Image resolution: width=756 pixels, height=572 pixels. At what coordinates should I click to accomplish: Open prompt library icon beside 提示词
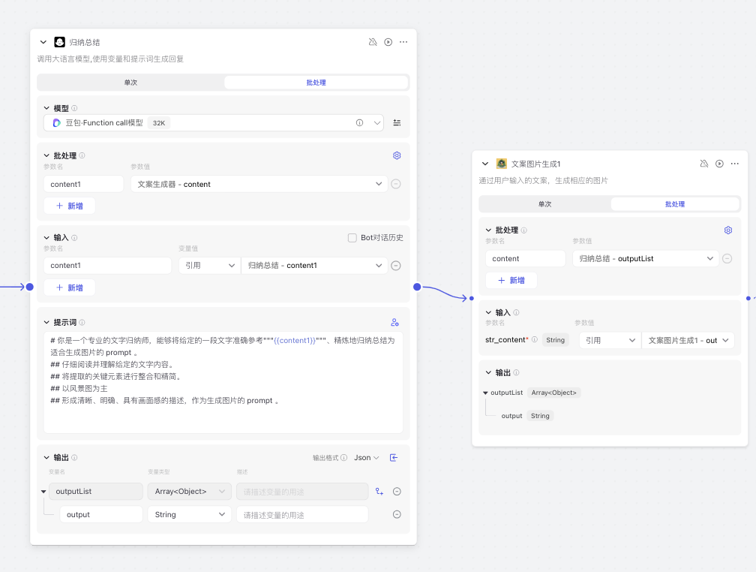coord(394,322)
